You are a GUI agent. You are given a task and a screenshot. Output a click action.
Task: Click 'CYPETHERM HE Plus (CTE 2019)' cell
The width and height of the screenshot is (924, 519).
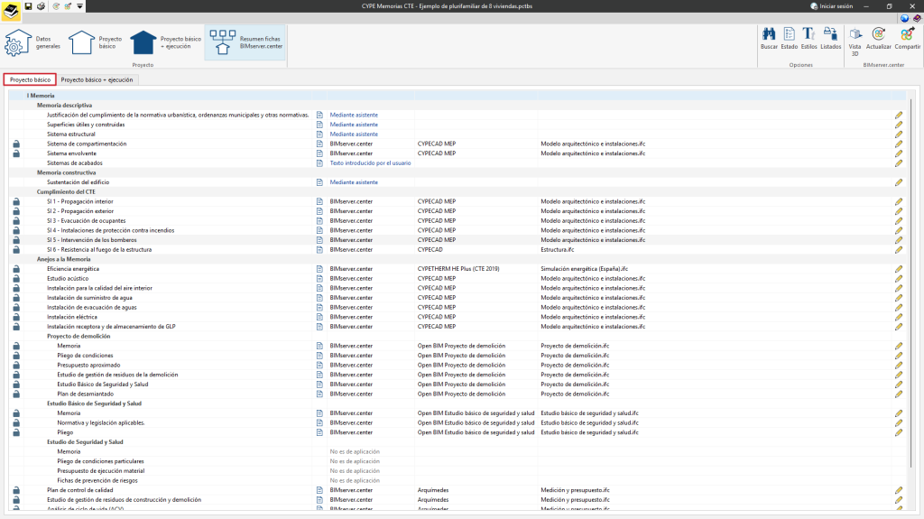[x=458, y=269]
